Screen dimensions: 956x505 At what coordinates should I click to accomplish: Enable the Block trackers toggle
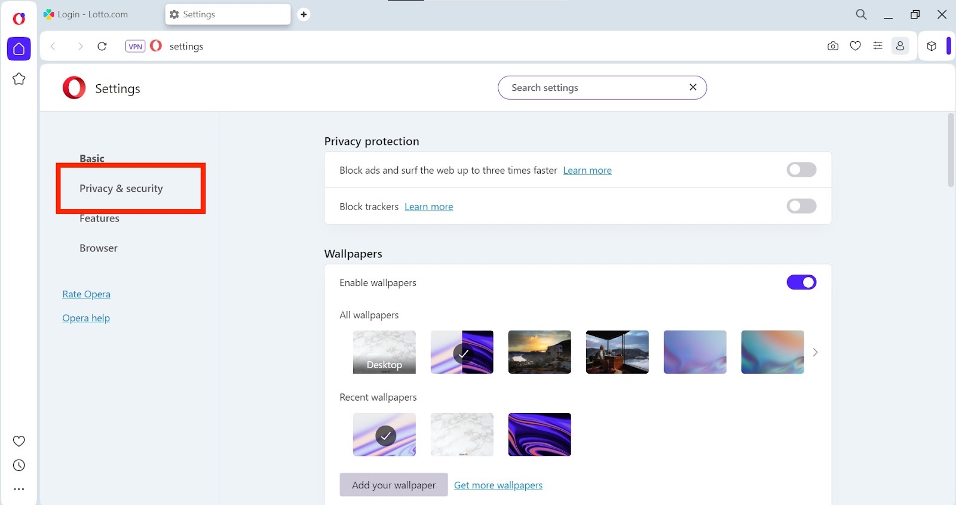point(801,206)
